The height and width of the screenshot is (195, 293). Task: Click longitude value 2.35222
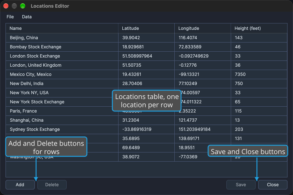(203, 111)
